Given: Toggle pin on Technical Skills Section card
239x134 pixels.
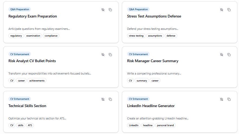Looking at the screenshot, I should (103, 99).
